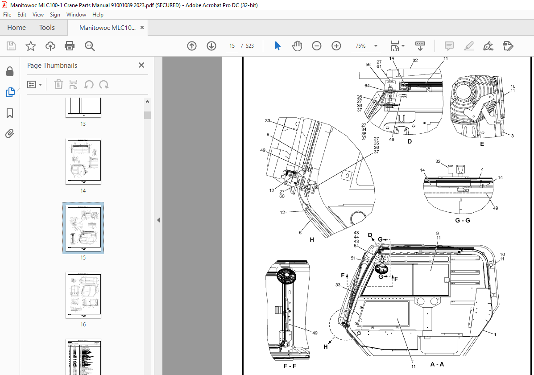
Task: Select page 14 thumbnail
Action: [x=83, y=161]
